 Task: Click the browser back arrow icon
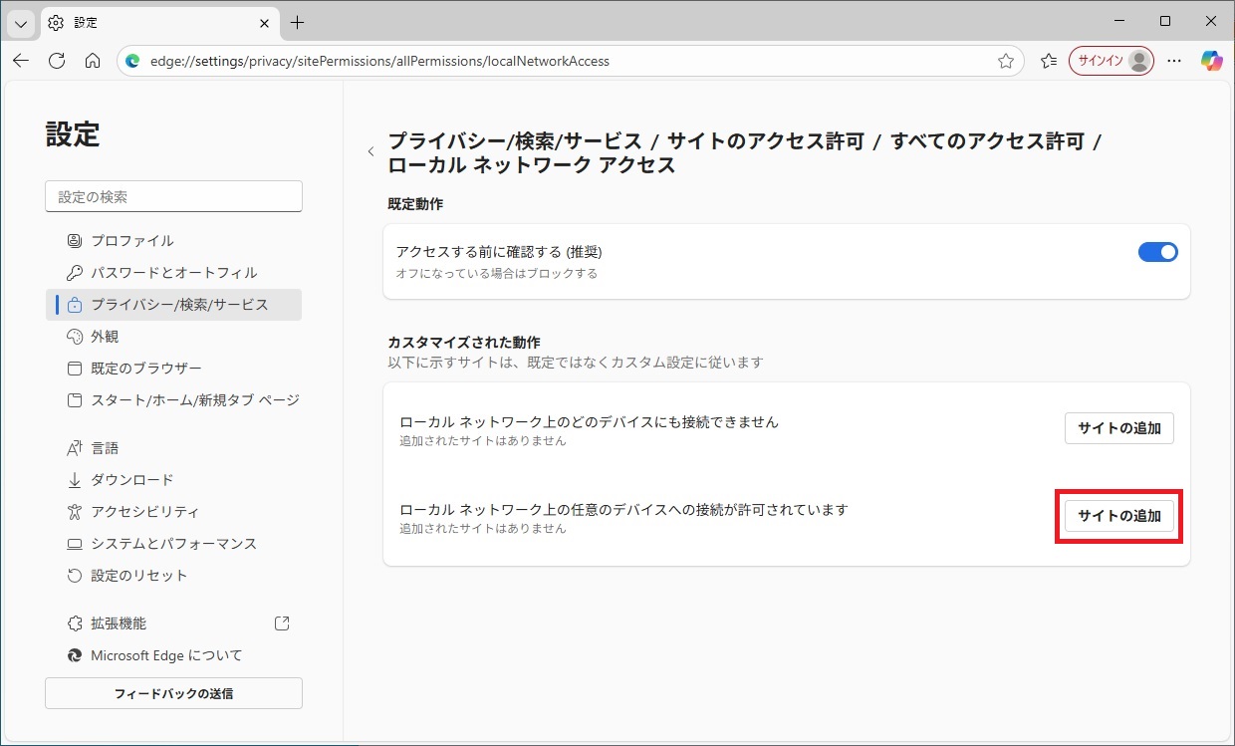pos(21,61)
